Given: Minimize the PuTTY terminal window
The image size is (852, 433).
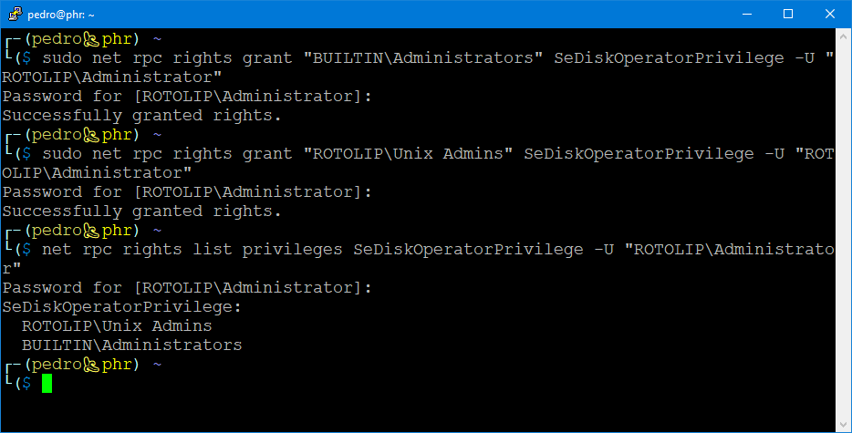Looking at the screenshot, I should coord(745,14).
